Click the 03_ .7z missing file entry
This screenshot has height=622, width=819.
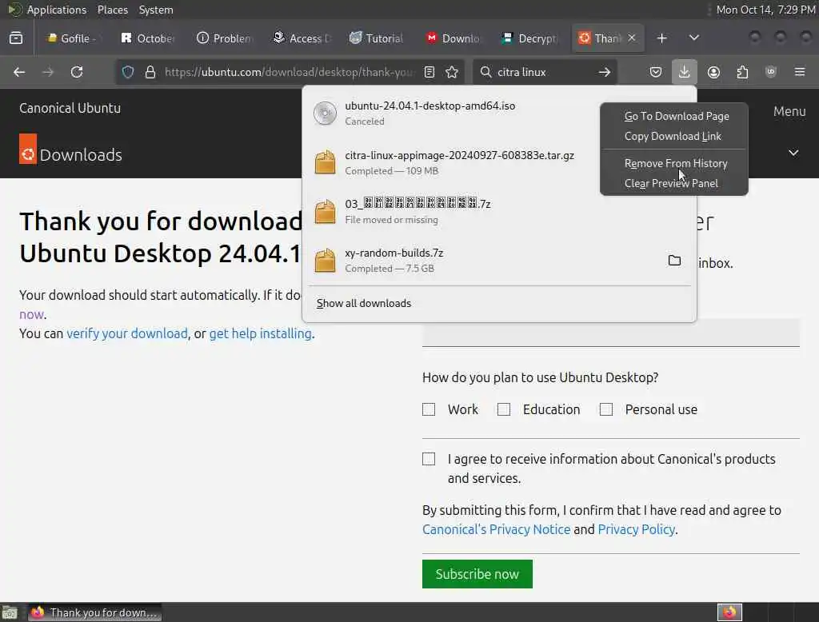click(x=499, y=212)
